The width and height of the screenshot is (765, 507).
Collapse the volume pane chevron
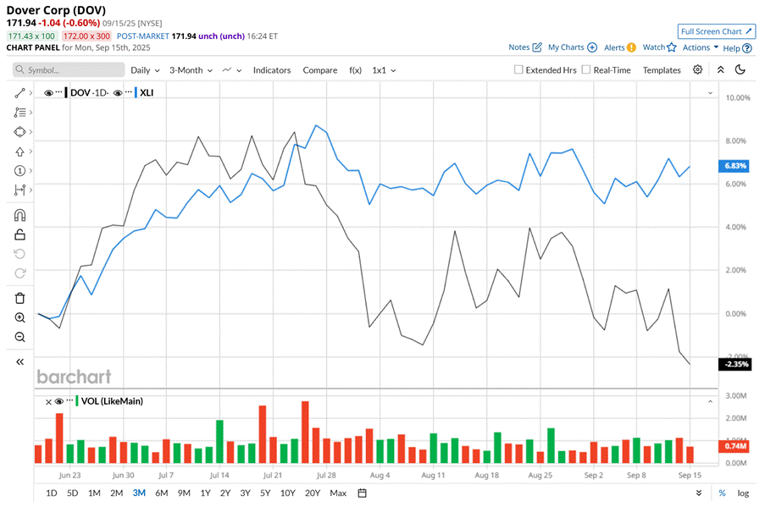coord(710,401)
